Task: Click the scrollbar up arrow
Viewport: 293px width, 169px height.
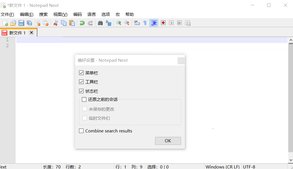Action: tap(291, 40)
